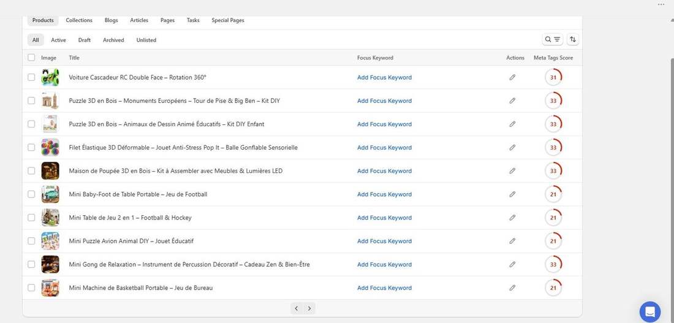Switch to the Products tab

(43, 20)
